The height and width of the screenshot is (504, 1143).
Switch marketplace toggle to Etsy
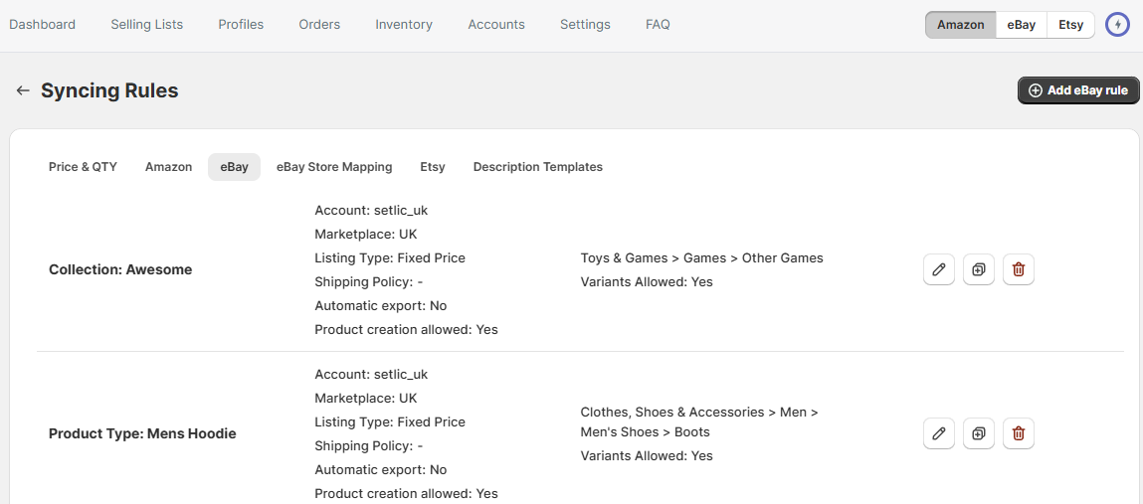(1070, 25)
